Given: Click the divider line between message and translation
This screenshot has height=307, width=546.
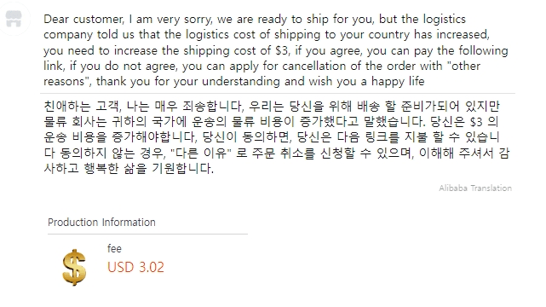Looking at the screenshot, I should [x=278, y=94].
